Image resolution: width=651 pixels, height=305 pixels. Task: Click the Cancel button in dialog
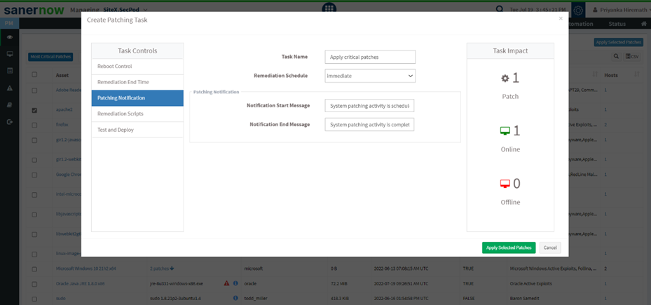point(550,248)
